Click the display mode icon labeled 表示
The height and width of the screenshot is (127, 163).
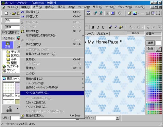(9, 109)
